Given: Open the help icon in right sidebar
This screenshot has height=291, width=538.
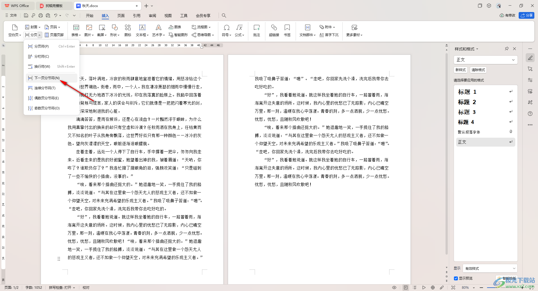Looking at the screenshot, I should 530,114.
